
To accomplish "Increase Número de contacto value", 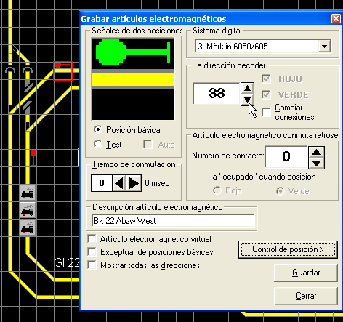I will [x=316, y=152].
